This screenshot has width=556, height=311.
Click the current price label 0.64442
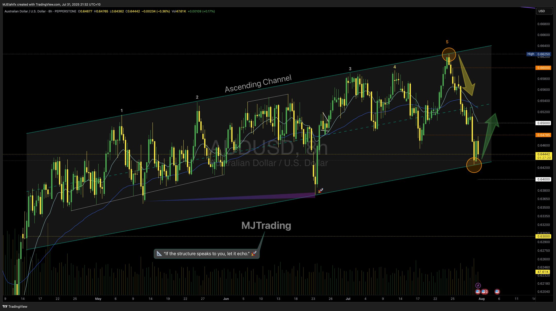pos(544,154)
